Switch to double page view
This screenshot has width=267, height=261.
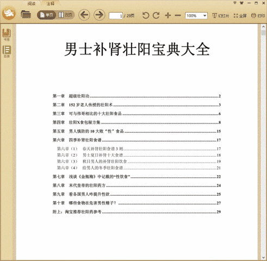(x=65, y=15)
